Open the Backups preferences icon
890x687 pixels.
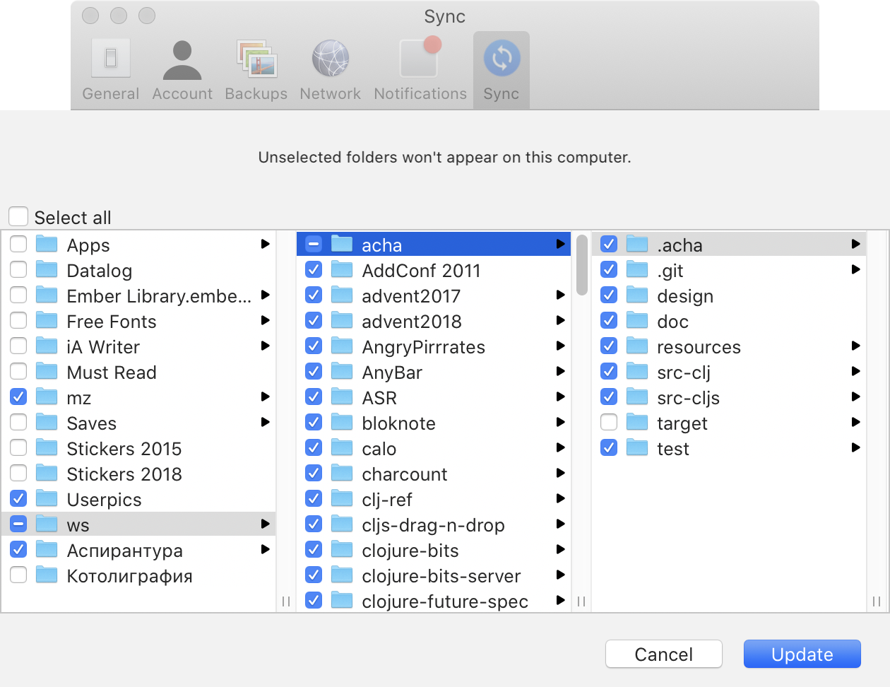(256, 59)
